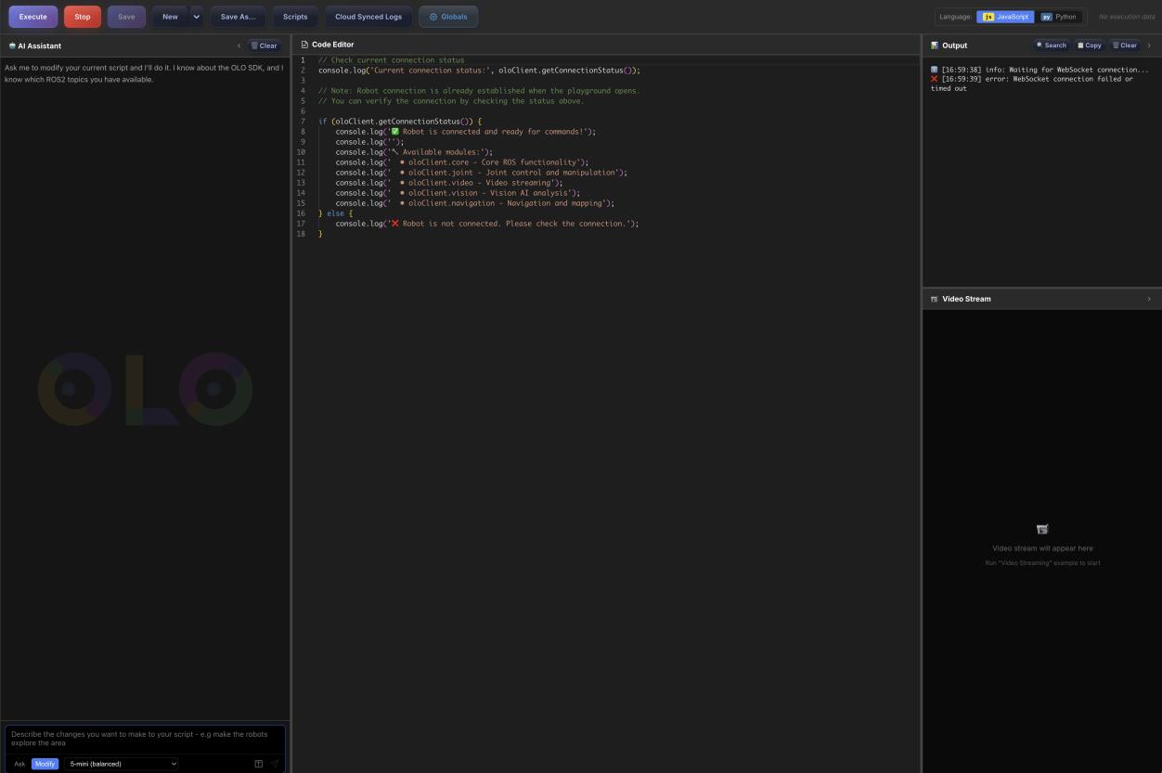
Task: Open the 5-mini (balanced) model dropdown
Action: coord(121,764)
